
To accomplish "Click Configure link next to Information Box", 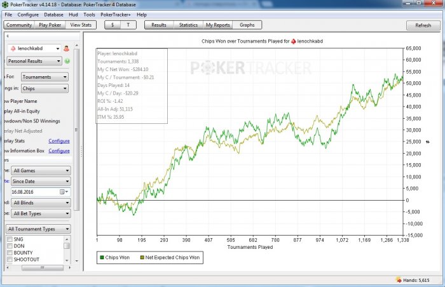I will pos(59,150).
